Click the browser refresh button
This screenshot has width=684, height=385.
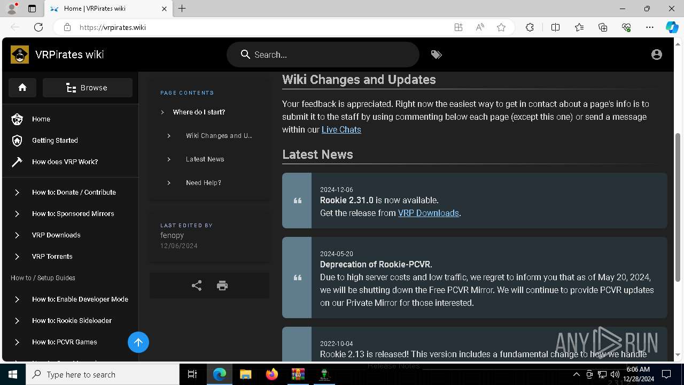[38, 27]
